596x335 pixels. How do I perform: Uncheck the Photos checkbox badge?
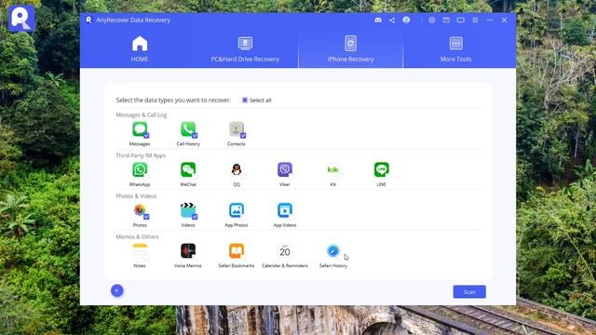(x=146, y=217)
